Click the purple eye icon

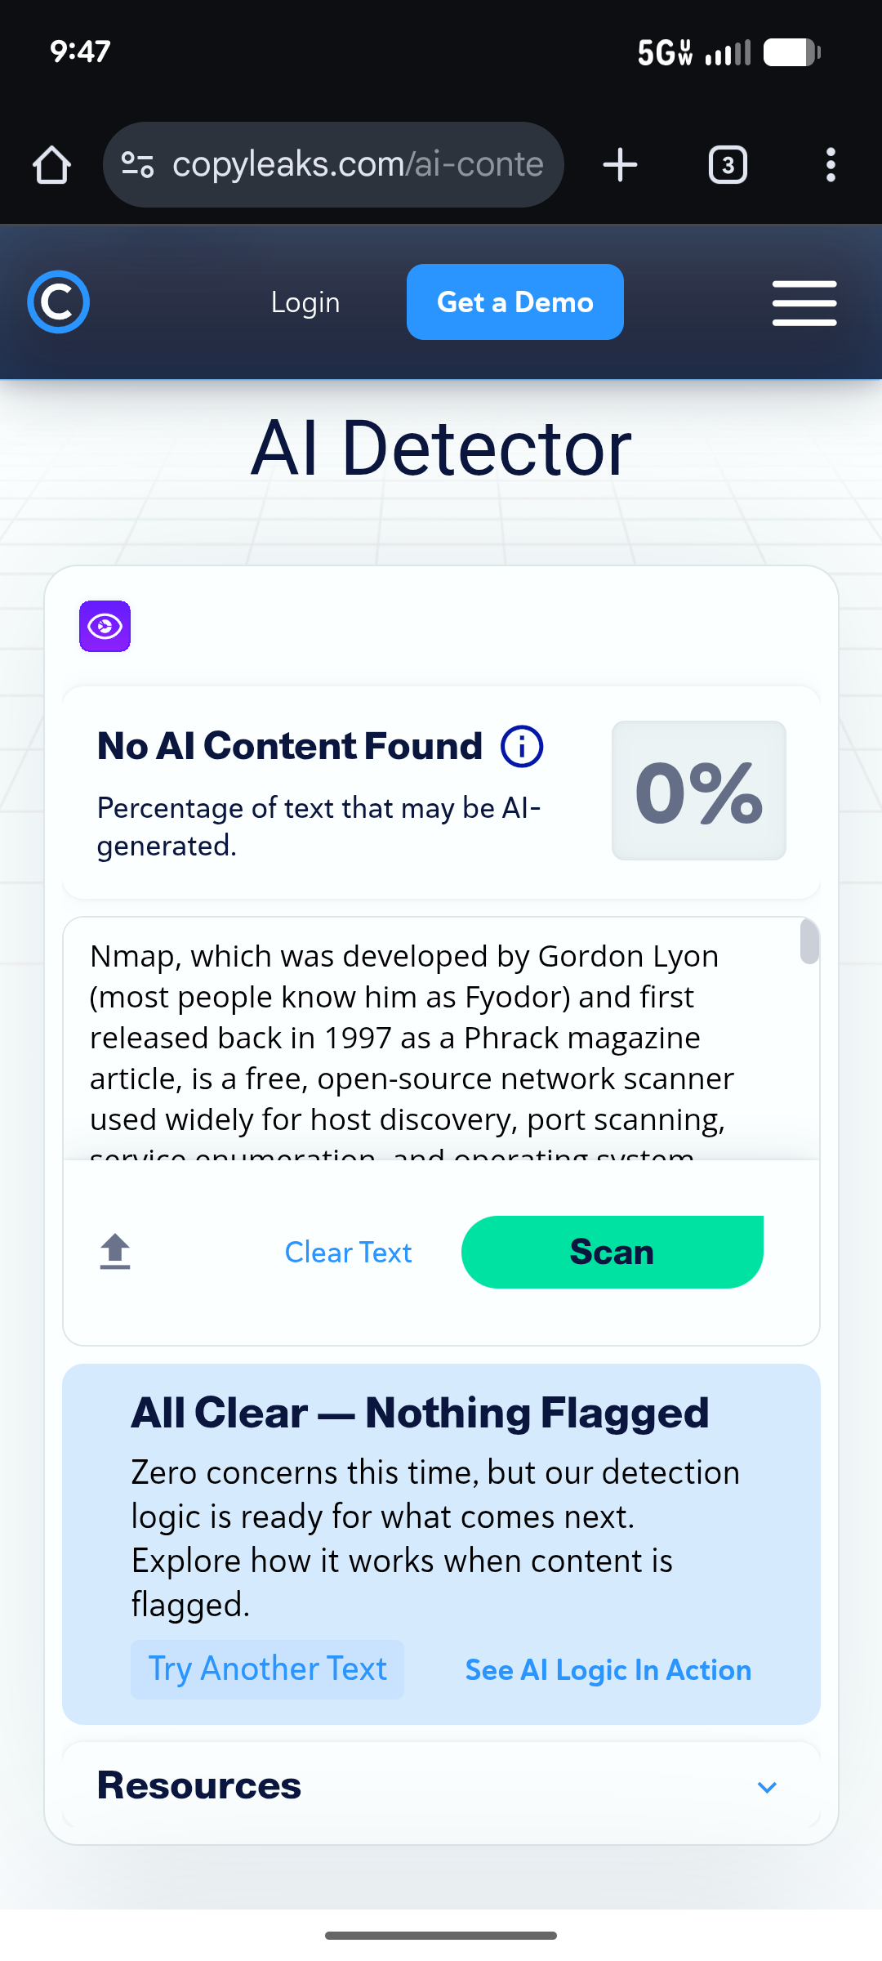(105, 627)
